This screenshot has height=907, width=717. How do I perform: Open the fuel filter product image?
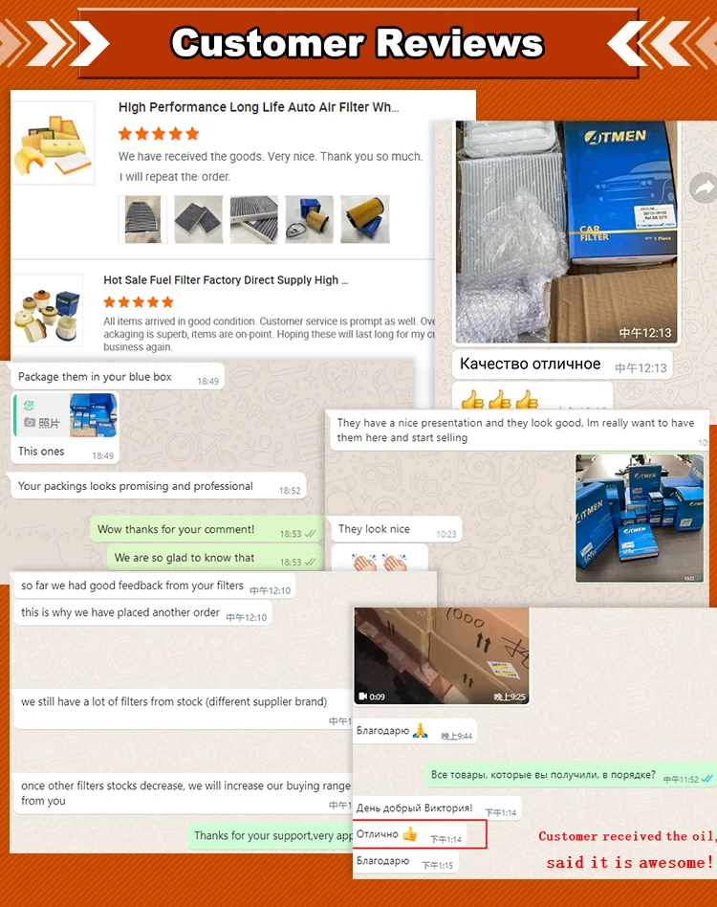[x=48, y=311]
